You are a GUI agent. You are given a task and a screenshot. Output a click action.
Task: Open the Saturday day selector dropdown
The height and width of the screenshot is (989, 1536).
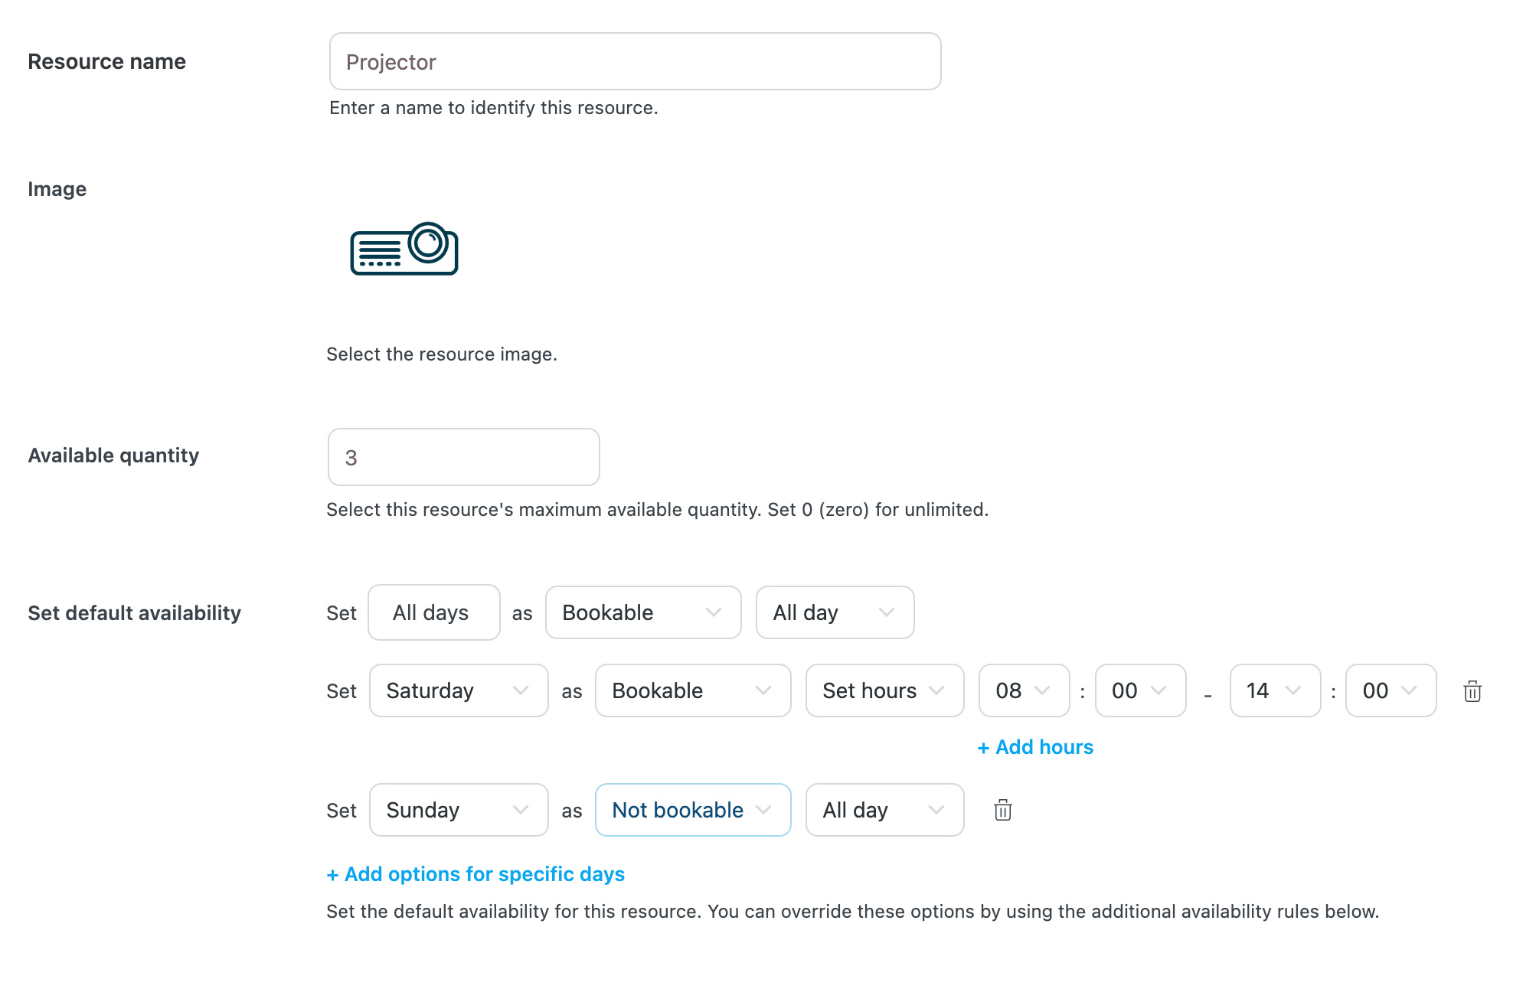(458, 690)
